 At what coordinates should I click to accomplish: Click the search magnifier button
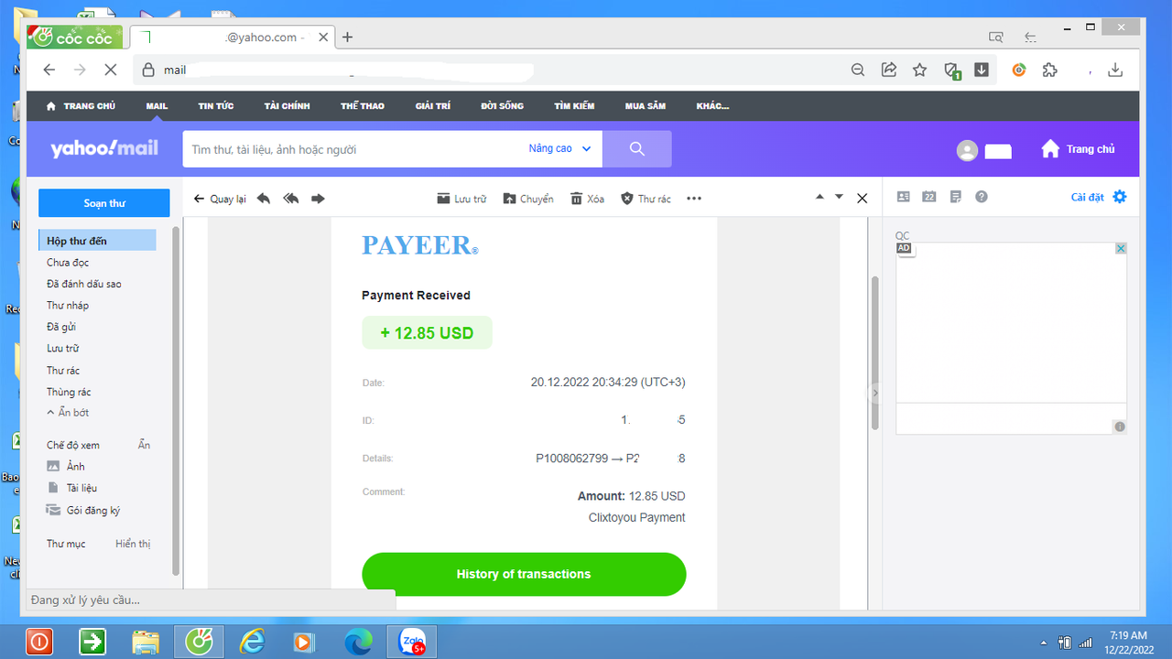[x=637, y=149]
